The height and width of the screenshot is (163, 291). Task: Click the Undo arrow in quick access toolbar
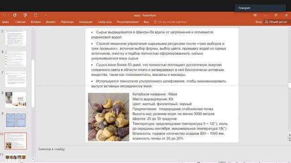[5, 15]
